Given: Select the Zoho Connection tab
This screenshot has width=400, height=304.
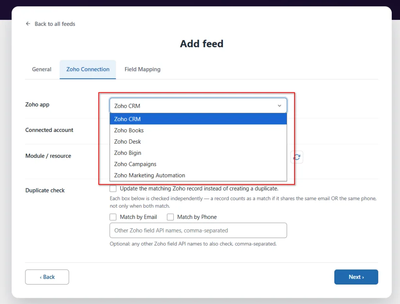Looking at the screenshot, I should click(x=88, y=69).
